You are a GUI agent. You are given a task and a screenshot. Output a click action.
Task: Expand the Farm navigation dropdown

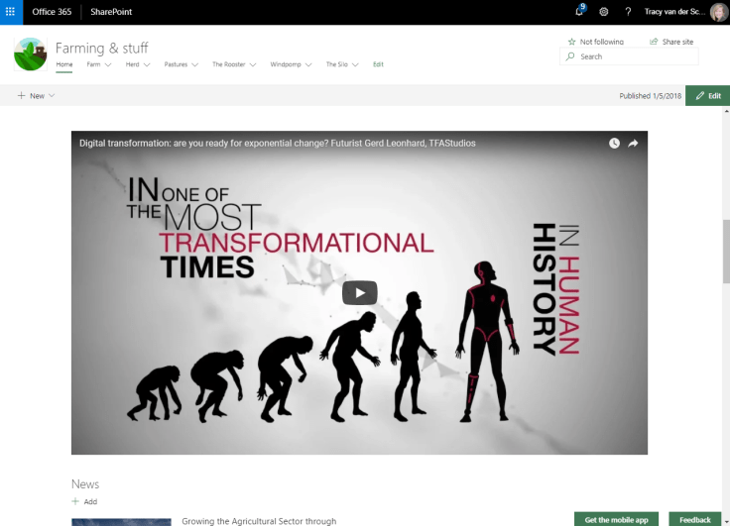coord(98,64)
